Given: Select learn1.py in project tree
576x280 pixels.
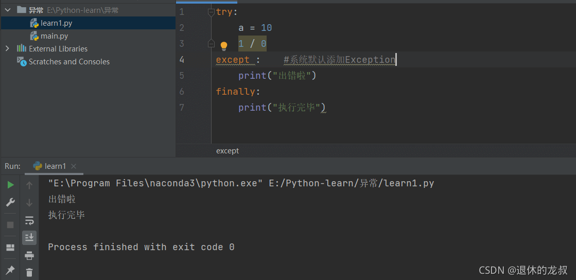Looking at the screenshot, I should (x=56, y=23).
